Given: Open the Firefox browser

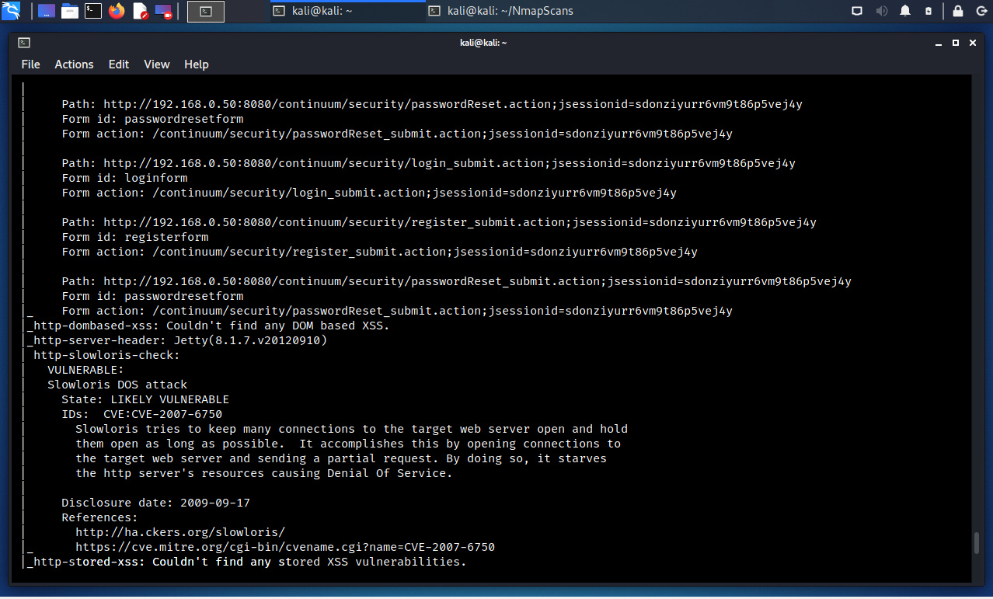Looking at the screenshot, I should tap(117, 11).
